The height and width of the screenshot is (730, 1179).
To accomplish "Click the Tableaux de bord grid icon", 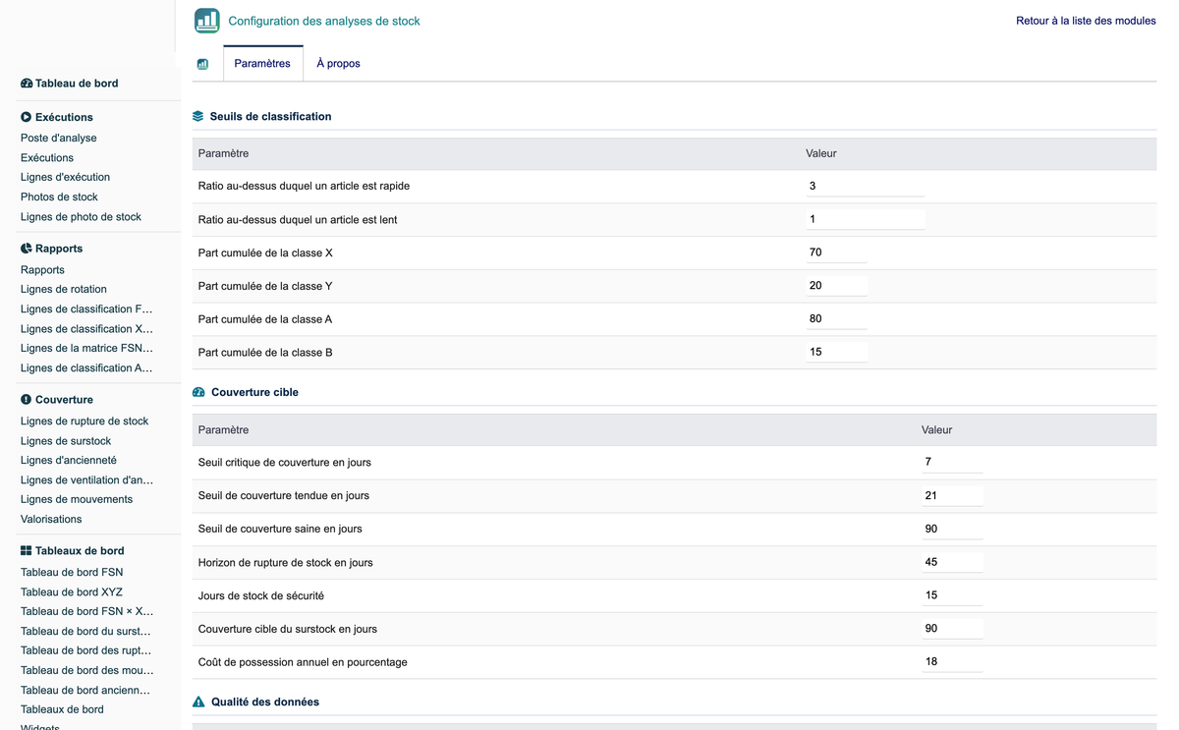I will [27, 551].
